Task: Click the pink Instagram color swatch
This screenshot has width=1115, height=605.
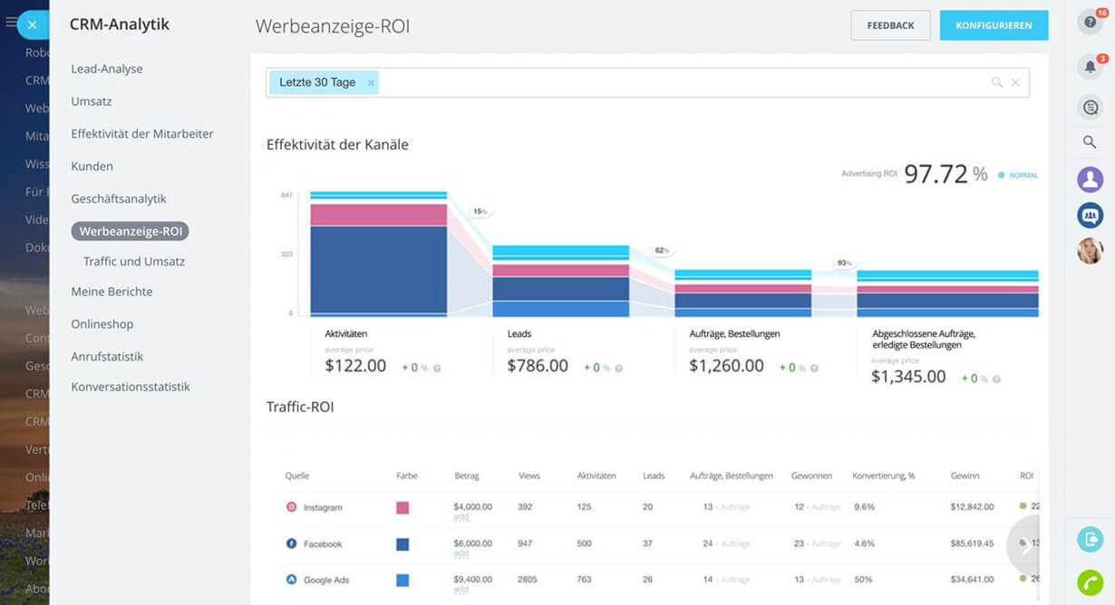Action: coord(402,507)
